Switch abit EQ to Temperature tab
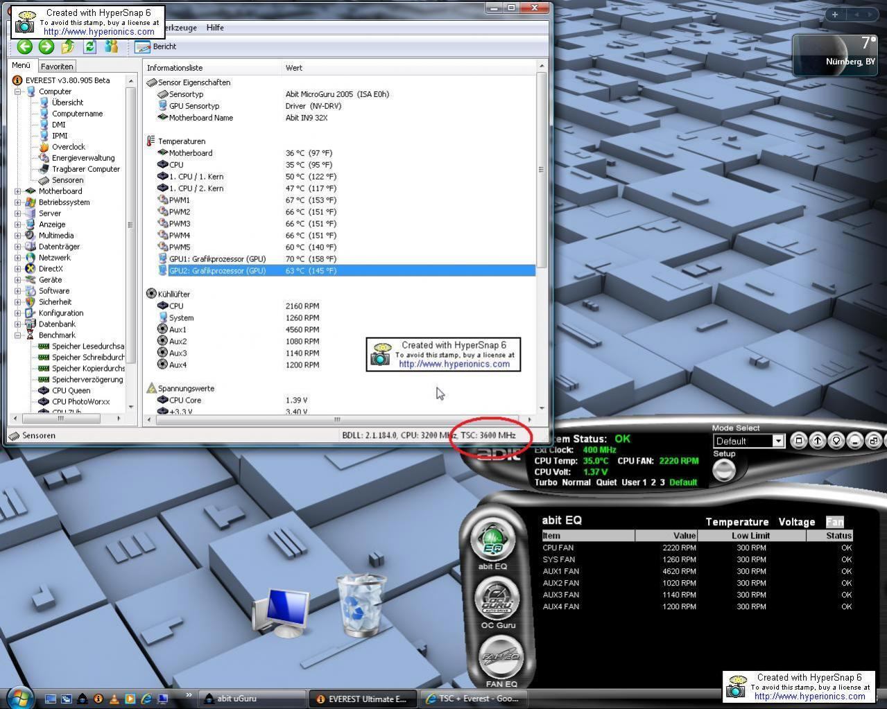The height and width of the screenshot is (709, 887). click(x=737, y=522)
